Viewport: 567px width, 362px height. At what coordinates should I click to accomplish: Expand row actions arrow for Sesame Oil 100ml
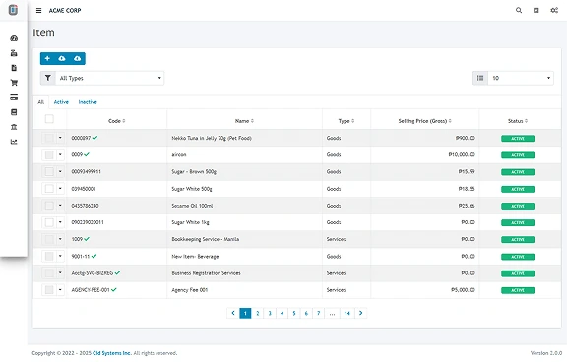coord(60,206)
